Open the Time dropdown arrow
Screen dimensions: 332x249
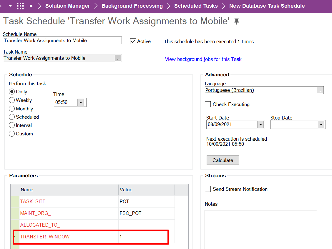[81, 102]
